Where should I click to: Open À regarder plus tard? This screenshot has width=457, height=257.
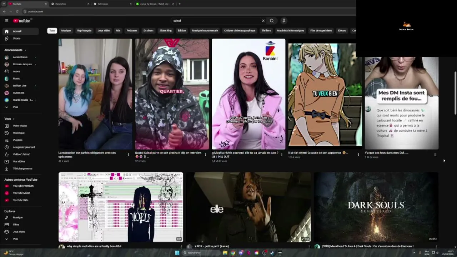[21, 147]
